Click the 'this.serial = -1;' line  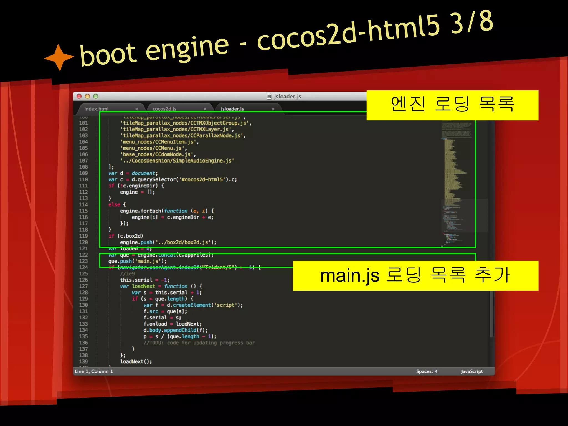point(144,280)
